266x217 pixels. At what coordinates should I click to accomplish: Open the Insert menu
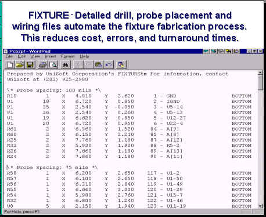(x=51, y=56)
